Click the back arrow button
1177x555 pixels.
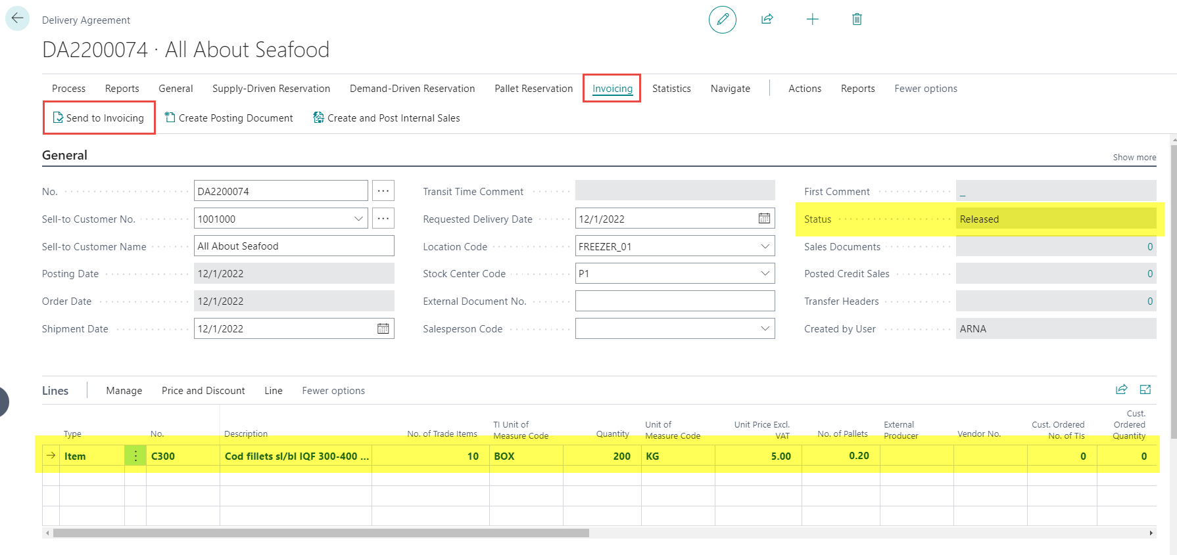pyautogui.click(x=17, y=18)
